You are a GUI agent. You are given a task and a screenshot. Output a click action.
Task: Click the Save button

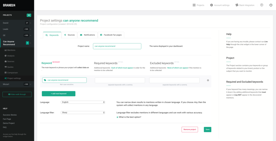coord(207,129)
